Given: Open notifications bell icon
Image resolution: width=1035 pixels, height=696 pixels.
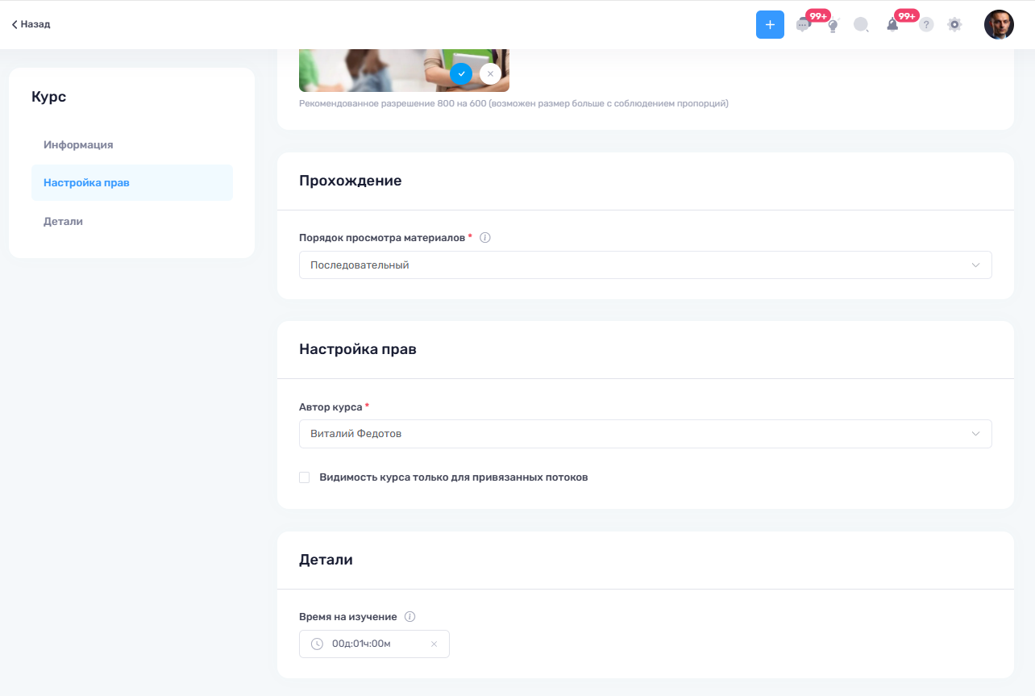Looking at the screenshot, I should click(892, 25).
